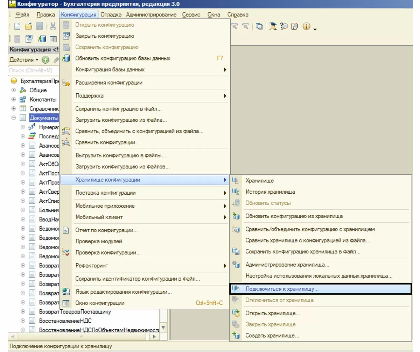The height and width of the screenshot is (352, 420).
Task: Open the Администрирование menu
Action: click(151, 14)
